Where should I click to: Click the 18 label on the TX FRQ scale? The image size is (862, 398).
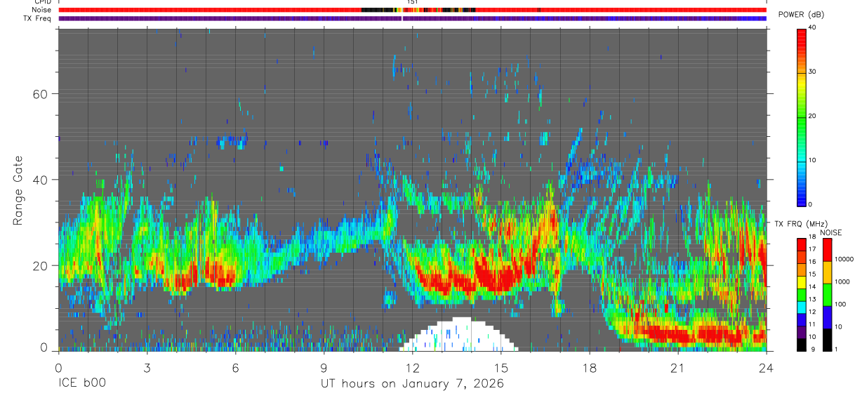tap(812, 237)
